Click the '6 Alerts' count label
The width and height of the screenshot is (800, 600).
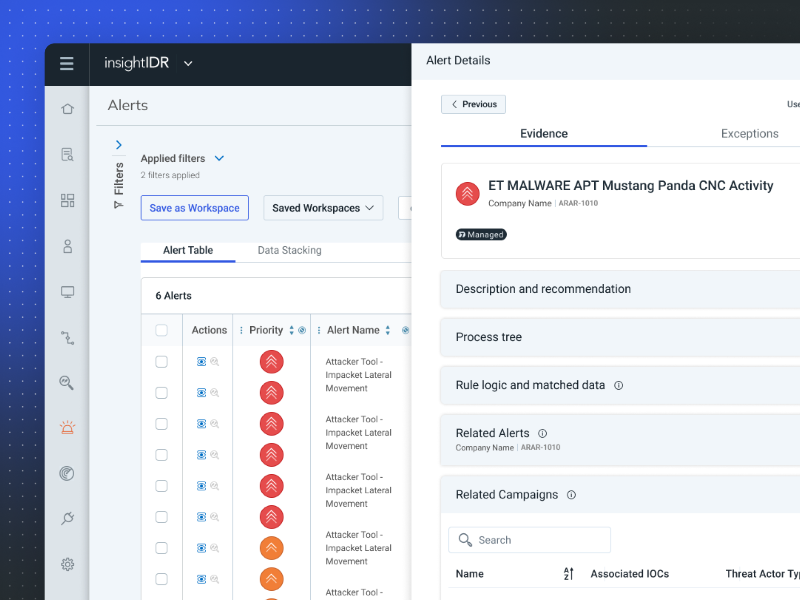(x=173, y=296)
